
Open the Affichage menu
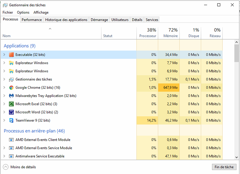point(41,12)
